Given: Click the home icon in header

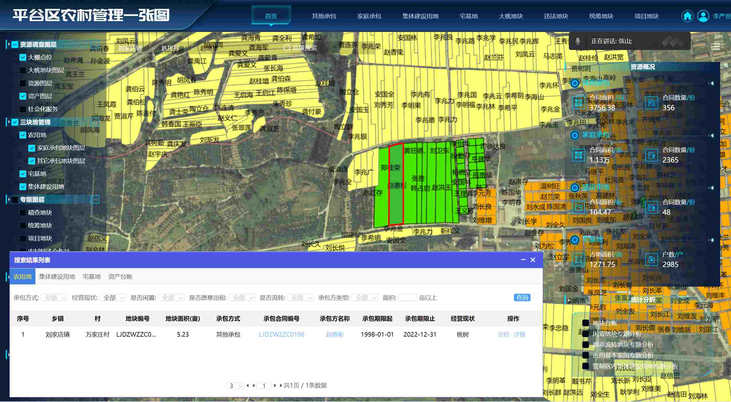Looking at the screenshot, I should 687,16.
